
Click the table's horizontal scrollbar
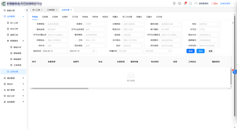coord(60,89)
